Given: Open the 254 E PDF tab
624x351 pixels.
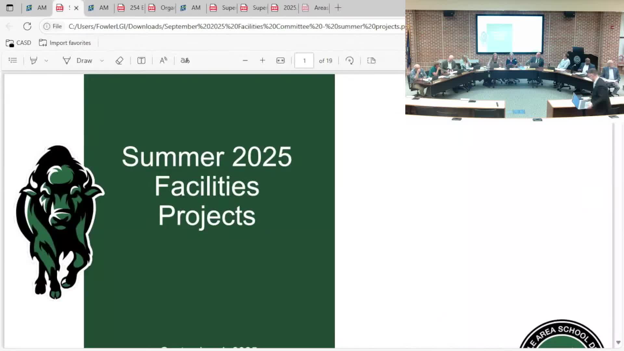Looking at the screenshot, I should coord(130,8).
